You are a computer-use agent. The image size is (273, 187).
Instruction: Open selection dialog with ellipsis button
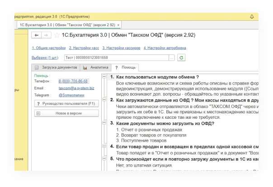(171, 57)
